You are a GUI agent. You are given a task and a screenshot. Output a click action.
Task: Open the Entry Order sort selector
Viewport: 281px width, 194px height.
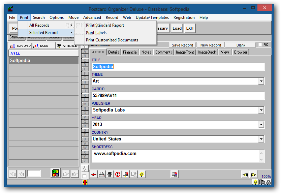tap(20, 46)
